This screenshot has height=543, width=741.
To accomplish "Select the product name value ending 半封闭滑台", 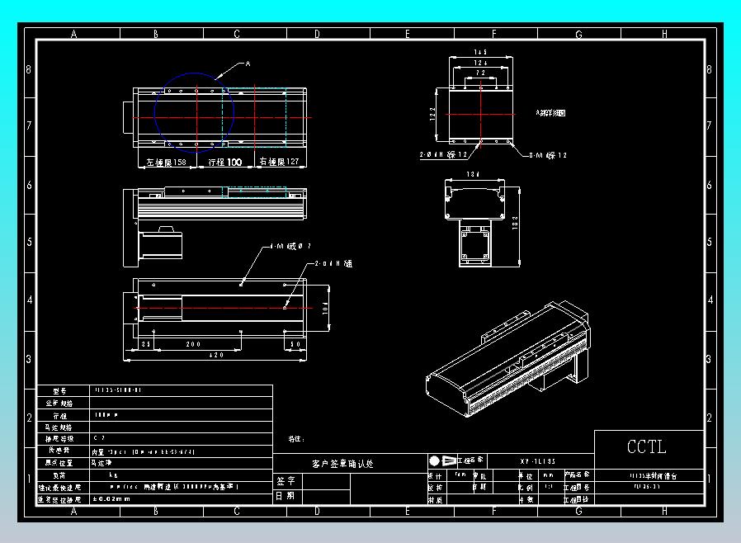I will (653, 476).
